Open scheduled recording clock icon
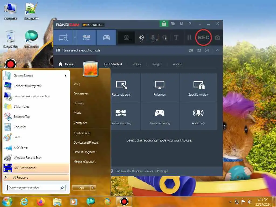Screen dimensions: 276x207 coord(181,23)
